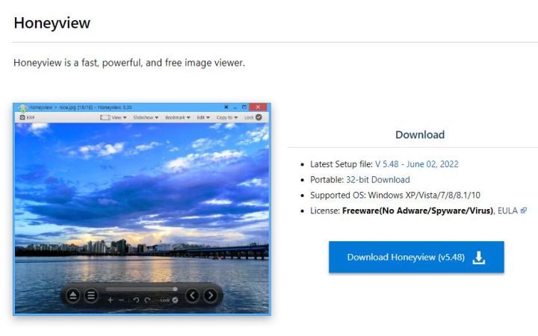
Task: Open the Portable 32-bit Download link
Action: 378,180
